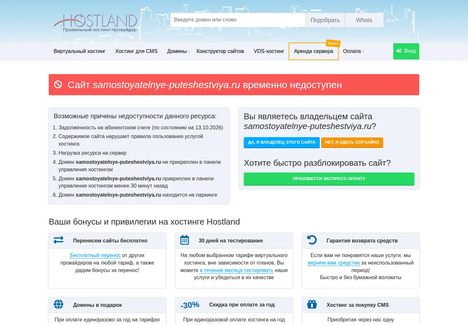
Task: Click 'Нагрузка ресурса на сервер' list item
Action: click(92, 153)
